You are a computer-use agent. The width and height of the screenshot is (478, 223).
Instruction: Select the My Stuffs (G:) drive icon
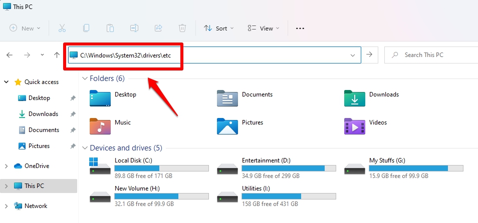355,168
